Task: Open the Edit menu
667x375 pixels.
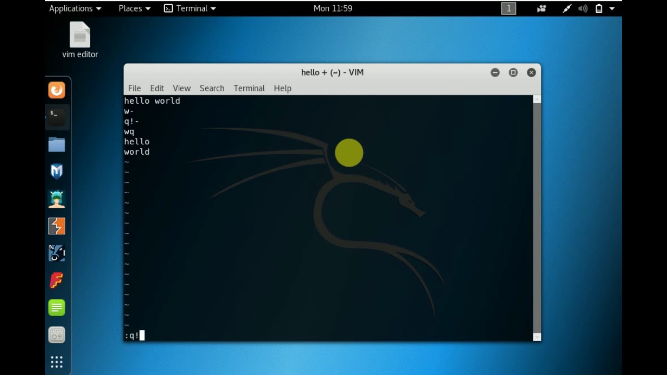Action: [157, 88]
